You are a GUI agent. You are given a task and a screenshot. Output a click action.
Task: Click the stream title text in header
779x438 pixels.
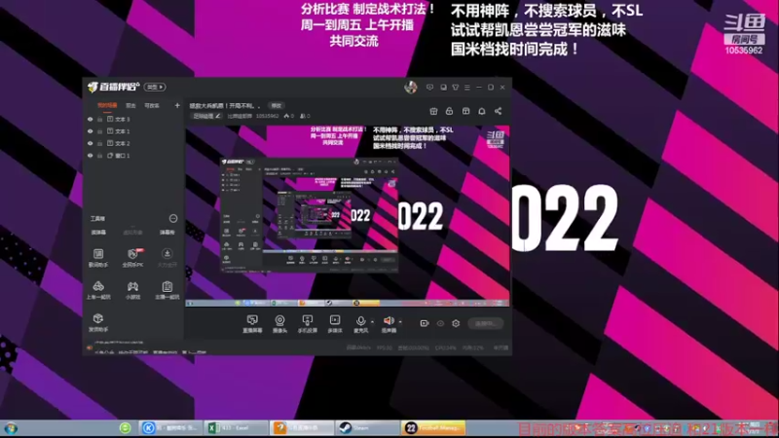coord(225,105)
